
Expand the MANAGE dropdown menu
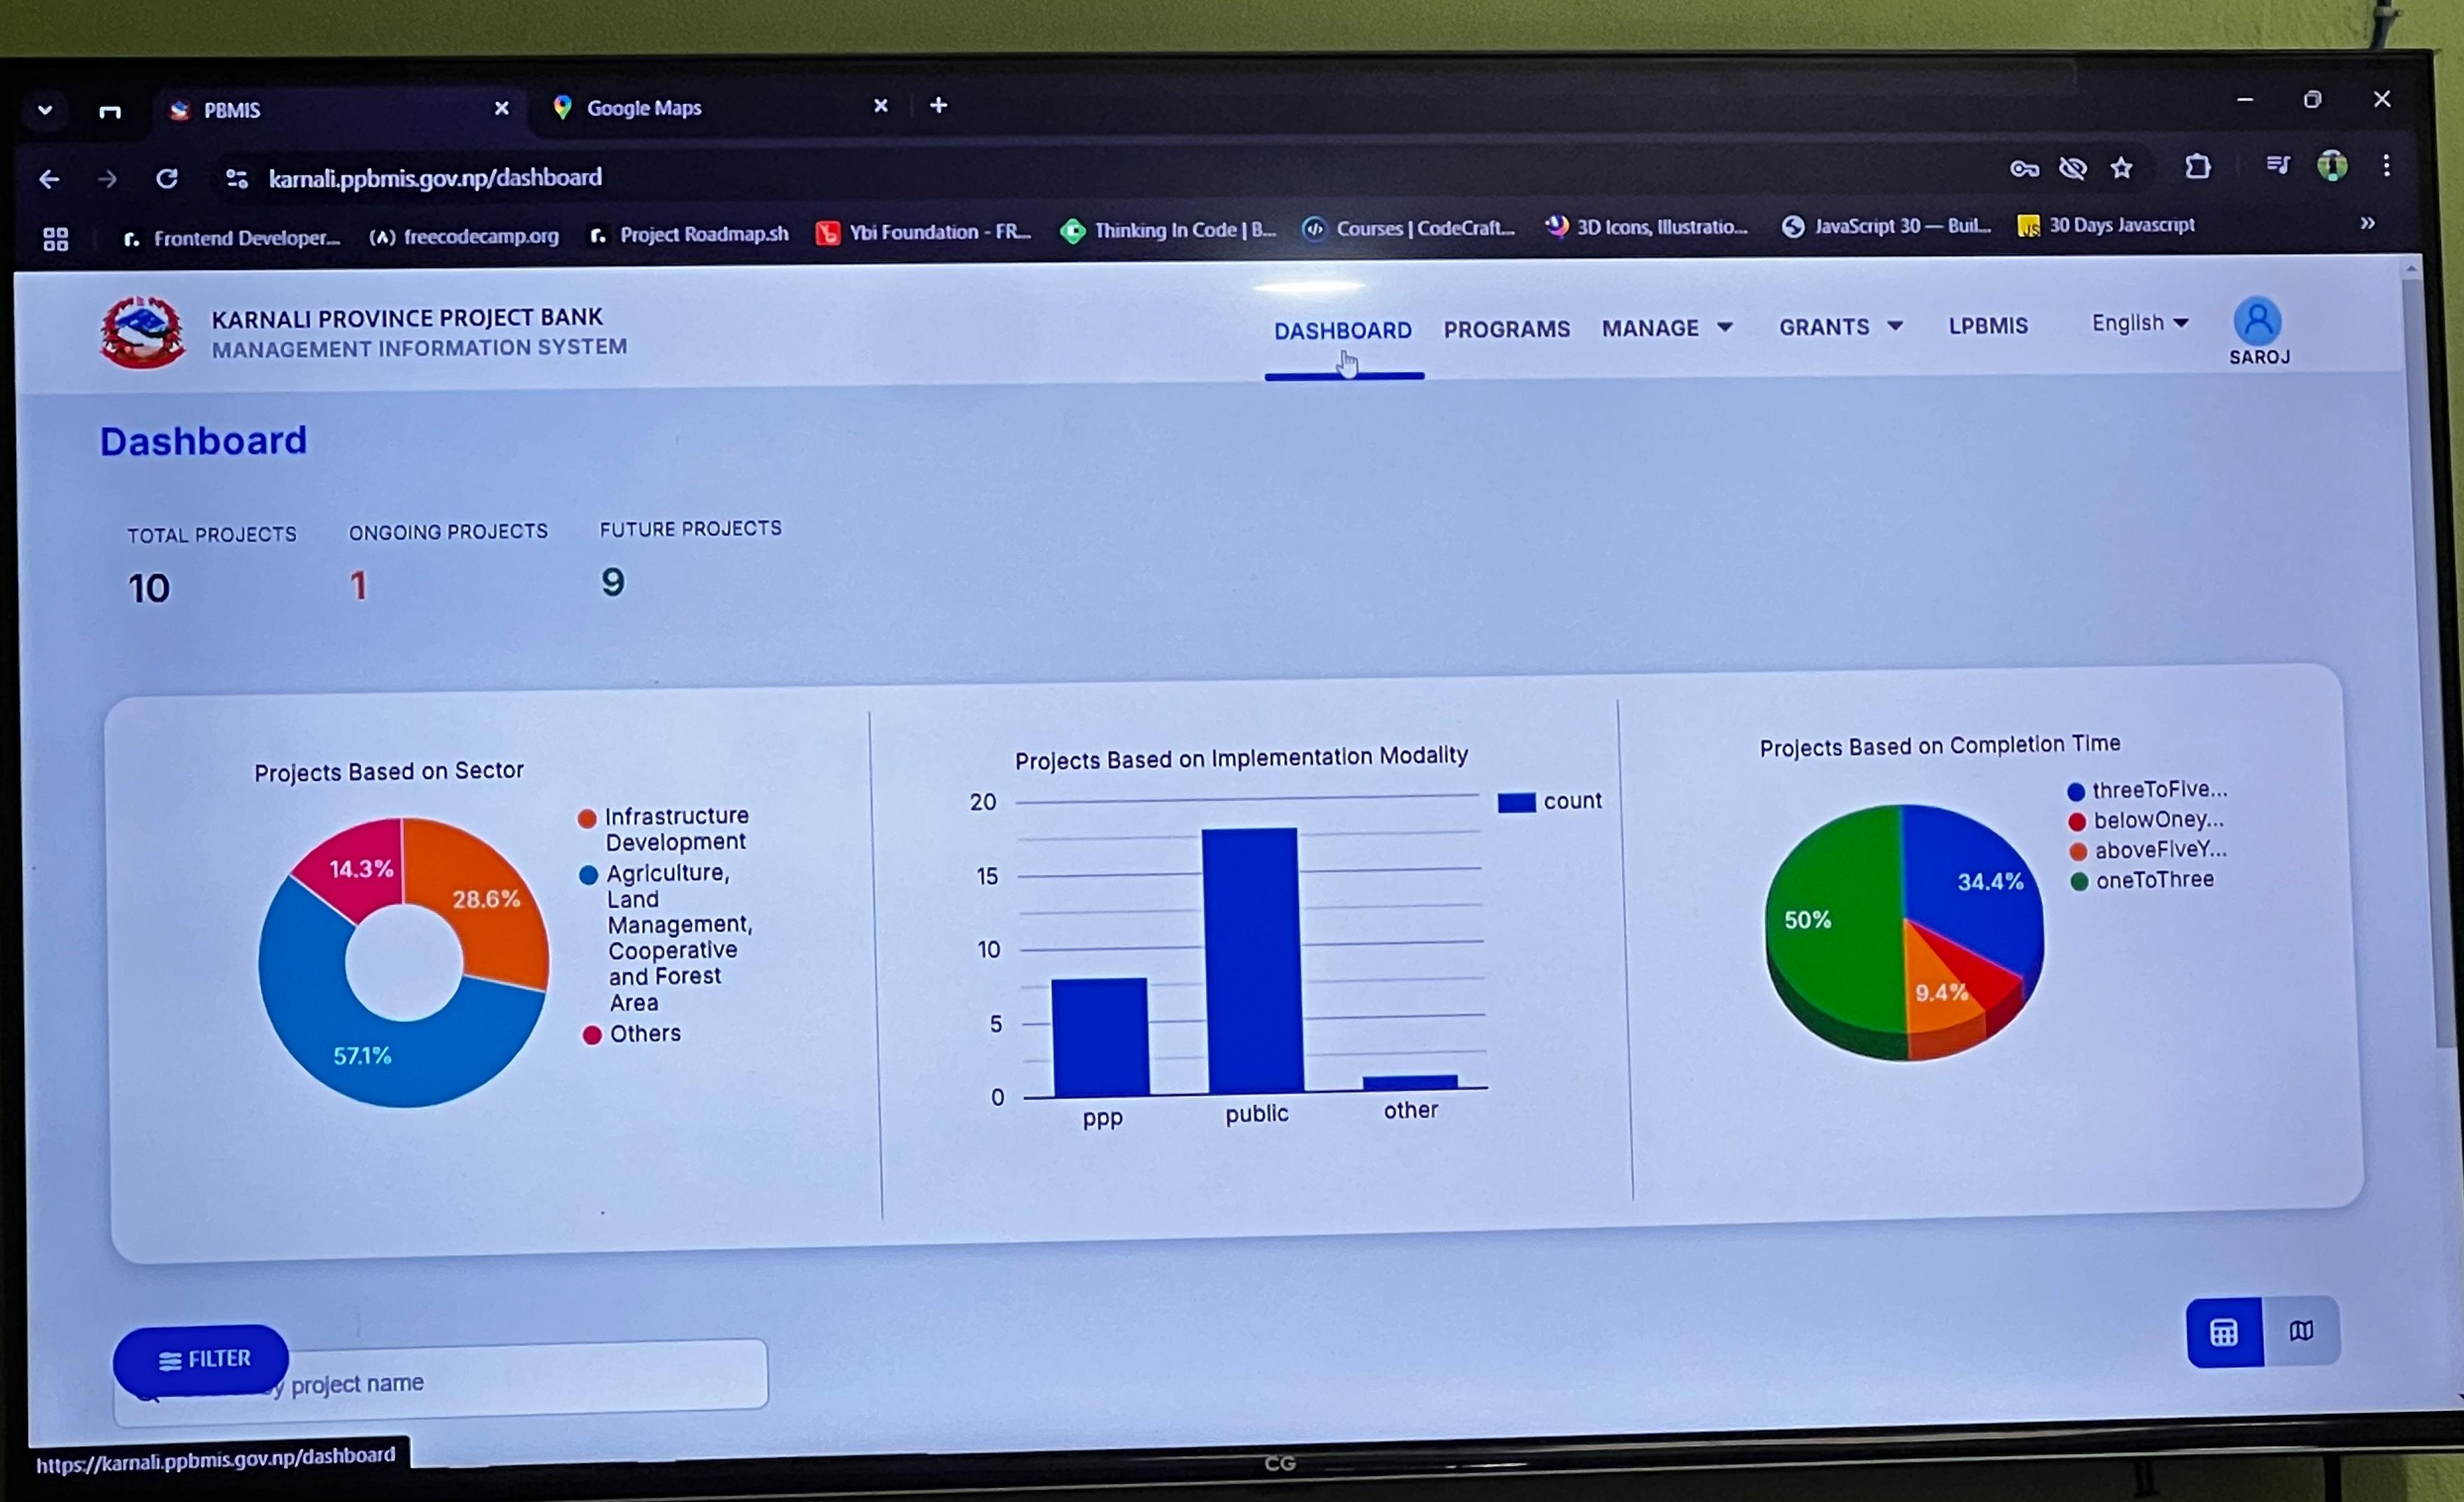click(x=1667, y=328)
